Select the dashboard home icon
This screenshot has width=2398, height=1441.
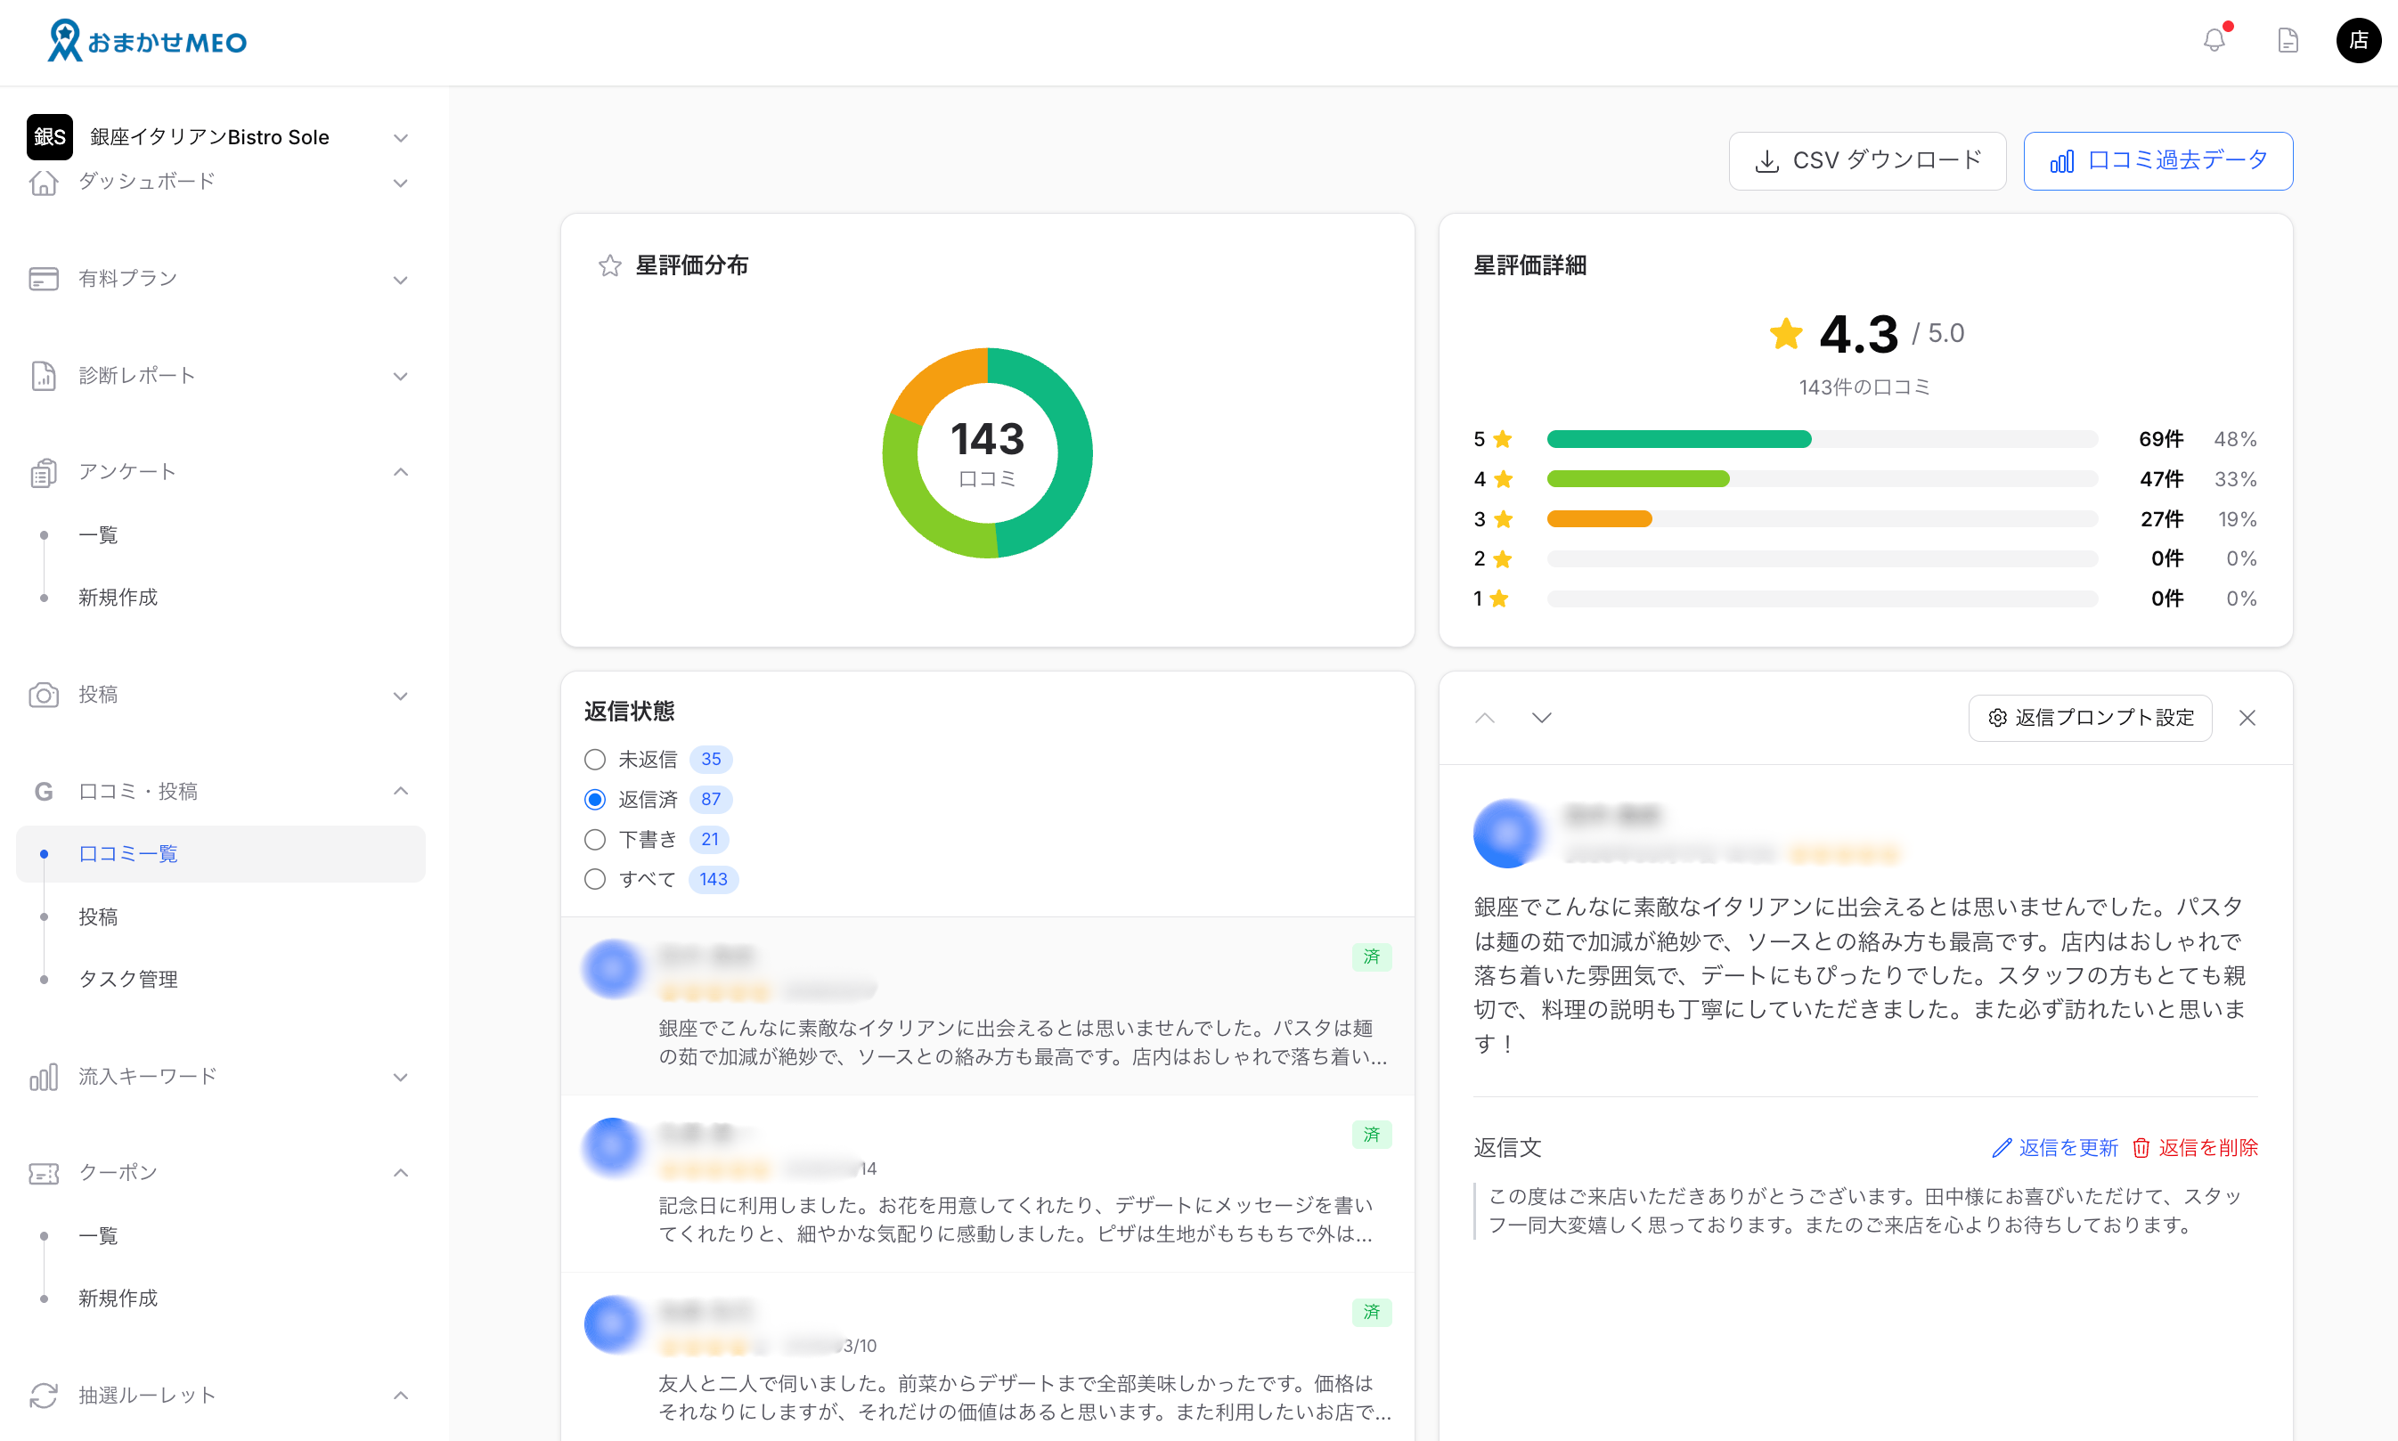click(x=43, y=183)
